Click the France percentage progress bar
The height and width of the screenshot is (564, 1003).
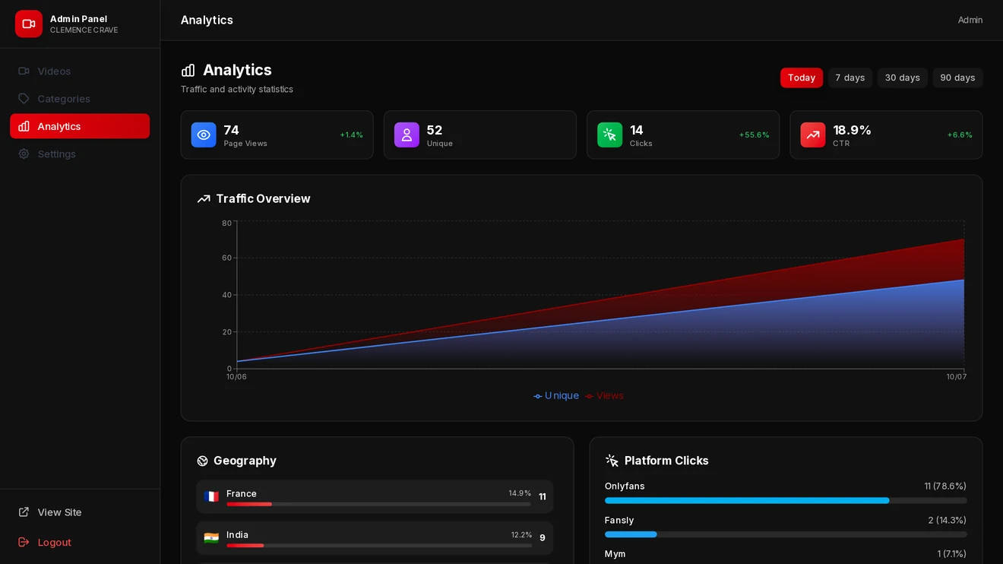coord(378,504)
